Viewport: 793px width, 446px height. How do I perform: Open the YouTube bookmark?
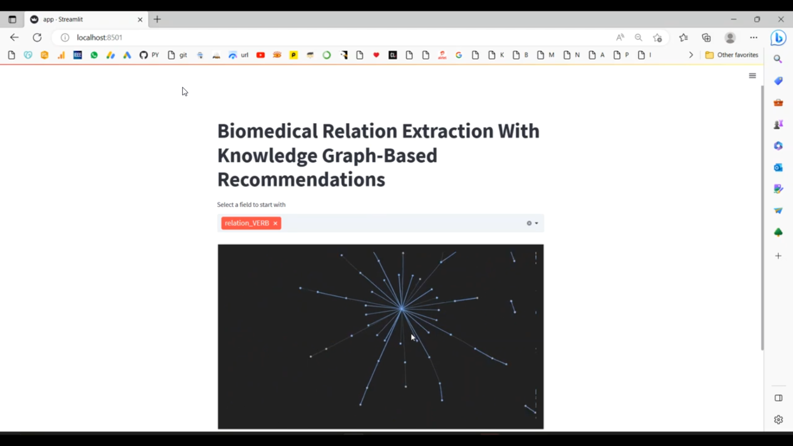coord(261,55)
